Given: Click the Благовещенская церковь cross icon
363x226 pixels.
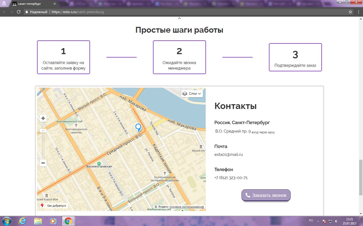Looking at the screenshot, I should tap(76, 125).
